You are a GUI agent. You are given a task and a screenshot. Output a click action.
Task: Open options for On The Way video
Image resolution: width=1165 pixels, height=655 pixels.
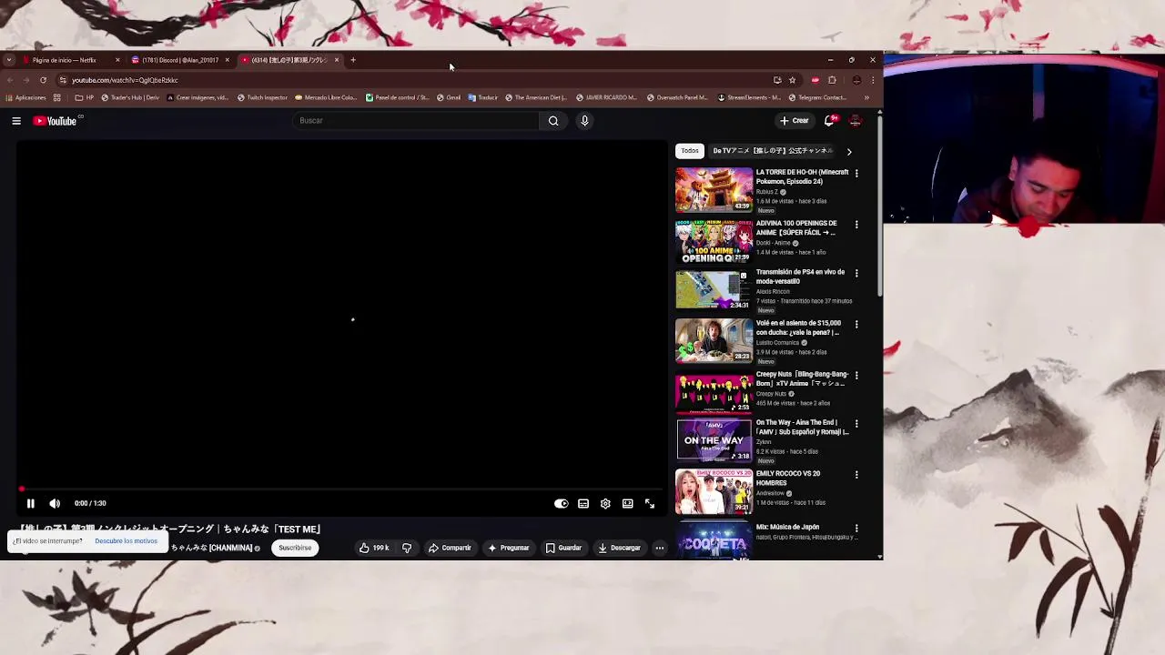pyautogui.click(x=856, y=423)
